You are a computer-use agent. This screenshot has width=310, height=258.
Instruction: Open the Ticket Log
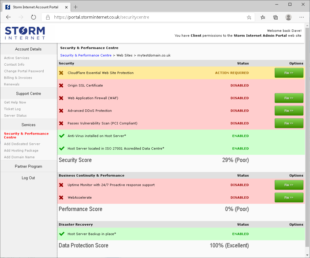[12, 109]
